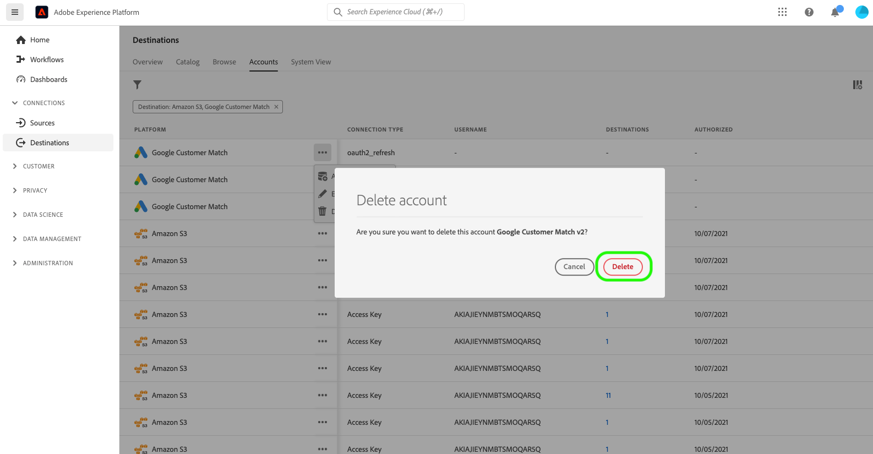Click the Workflows icon in sidebar
Screen dimensions: 873x454
[21, 59]
